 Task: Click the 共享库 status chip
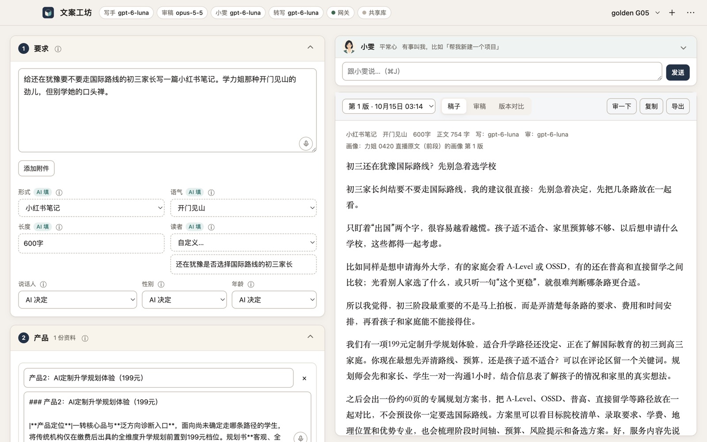tap(374, 13)
